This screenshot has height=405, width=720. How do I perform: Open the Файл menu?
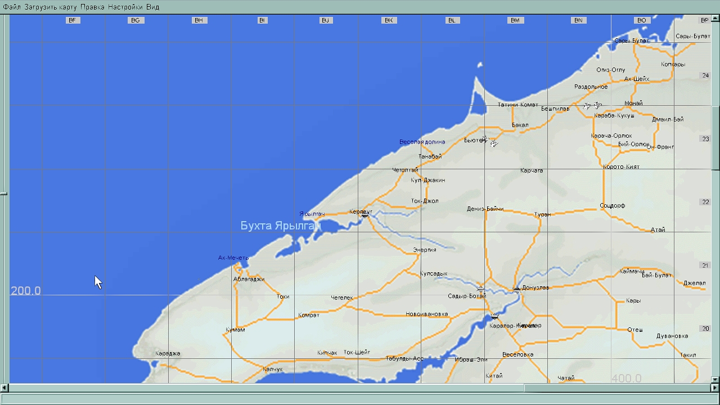point(12,7)
